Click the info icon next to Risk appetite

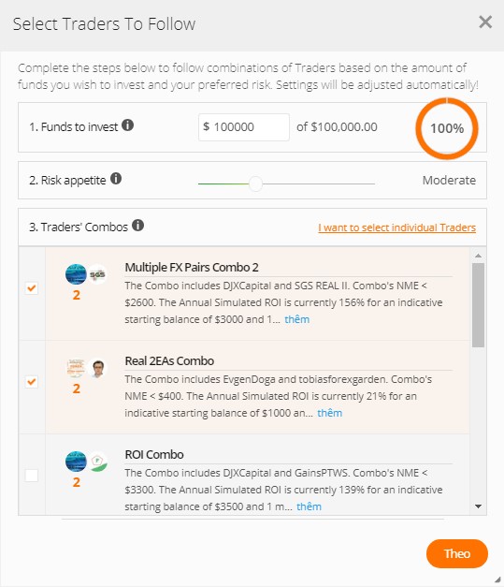click(116, 179)
